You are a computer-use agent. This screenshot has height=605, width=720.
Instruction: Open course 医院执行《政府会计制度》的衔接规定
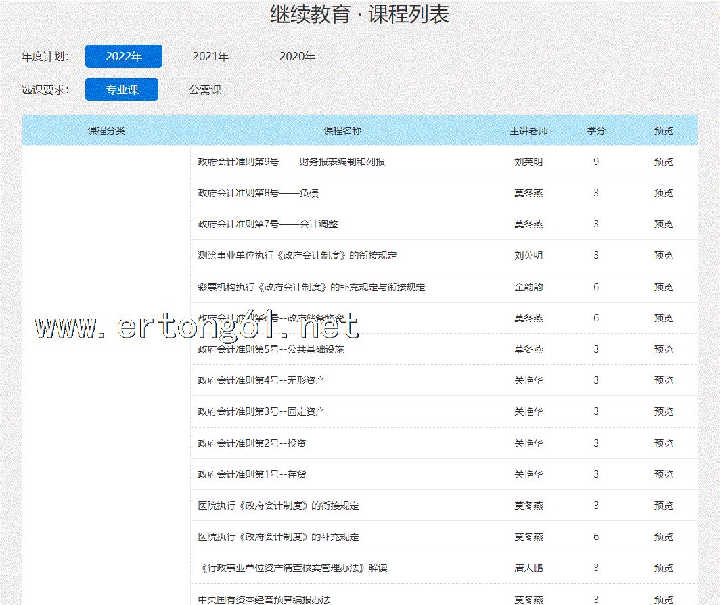(278, 506)
